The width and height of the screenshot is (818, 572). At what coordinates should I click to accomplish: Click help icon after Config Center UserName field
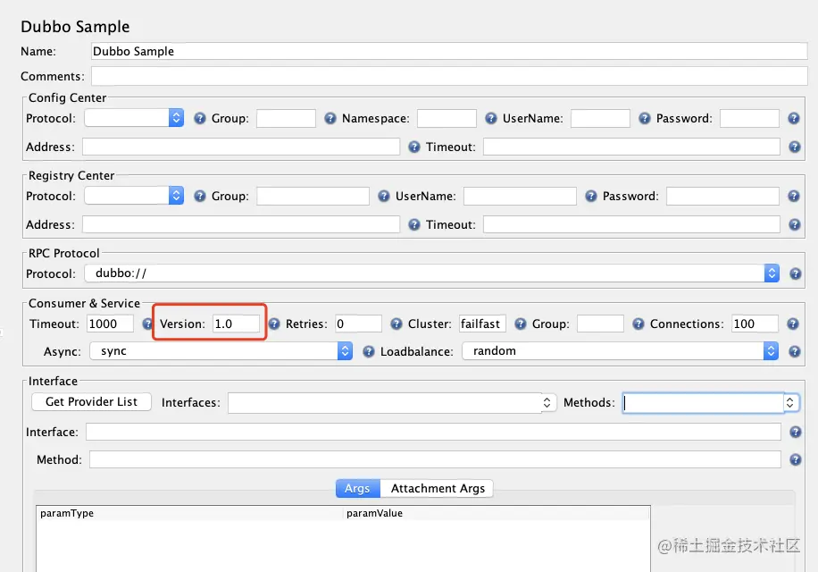645,119
